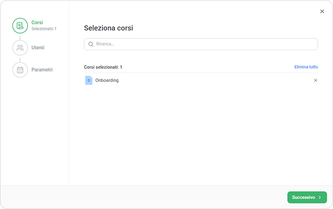Image resolution: width=333 pixels, height=209 pixels.
Task: Switch to the Corsi step label
Action: 37,22
